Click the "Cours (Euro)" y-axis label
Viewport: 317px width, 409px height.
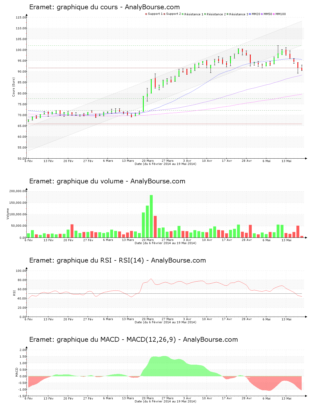click(13, 87)
